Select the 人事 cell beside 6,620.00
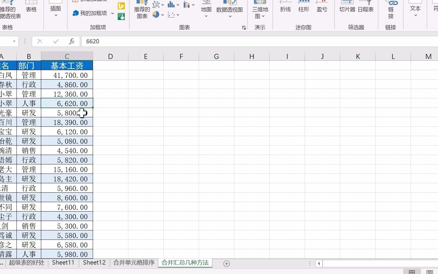Viewport: 438px width, 274px height. coord(29,103)
